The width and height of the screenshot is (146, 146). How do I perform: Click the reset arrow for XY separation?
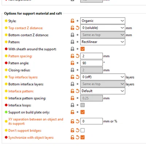[x=77, y=121]
